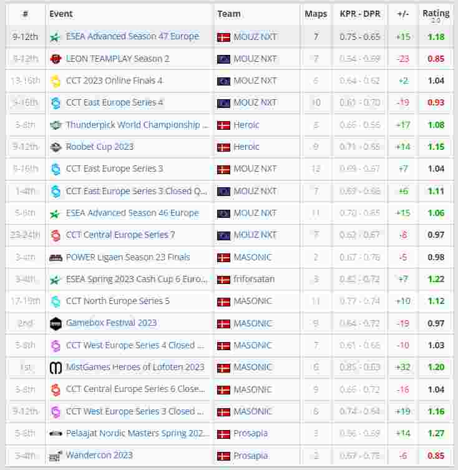Open the CCT East Europe Series 4 event

[x=114, y=102]
